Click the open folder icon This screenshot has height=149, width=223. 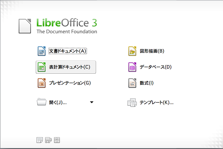[42, 102]
